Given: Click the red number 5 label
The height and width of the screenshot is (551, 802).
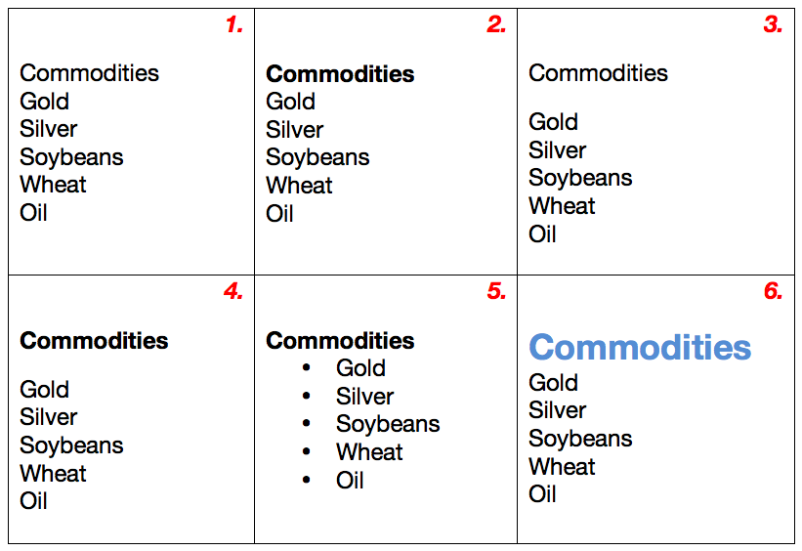Looking at the screenshot, I should 496,291.
